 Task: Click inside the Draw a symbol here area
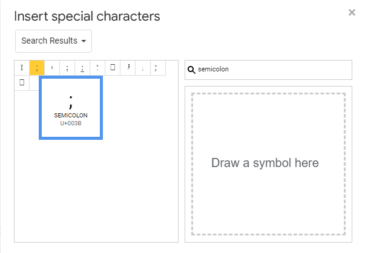pyautogui.click(x=268, y=164)
